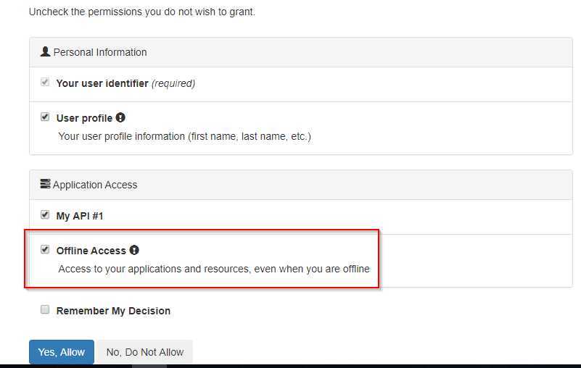
Task: Click the Offline Access label text
Action: 91,251
